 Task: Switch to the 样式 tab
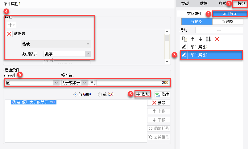pos(222,3)
